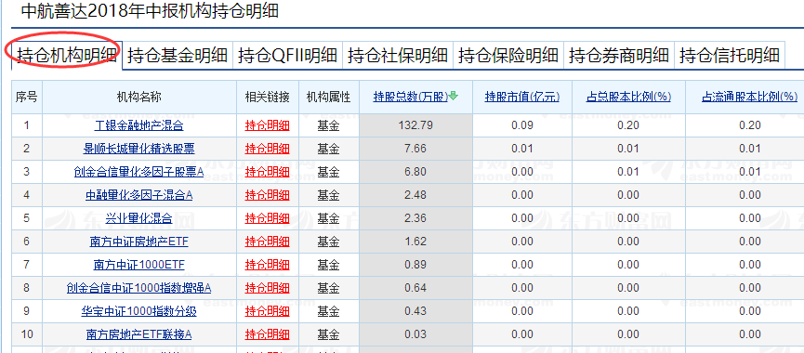Click the 2.48 holding value cell
The height and width of the screenshot is (353, 804).
pyautogui.click(x=415, y=195)
